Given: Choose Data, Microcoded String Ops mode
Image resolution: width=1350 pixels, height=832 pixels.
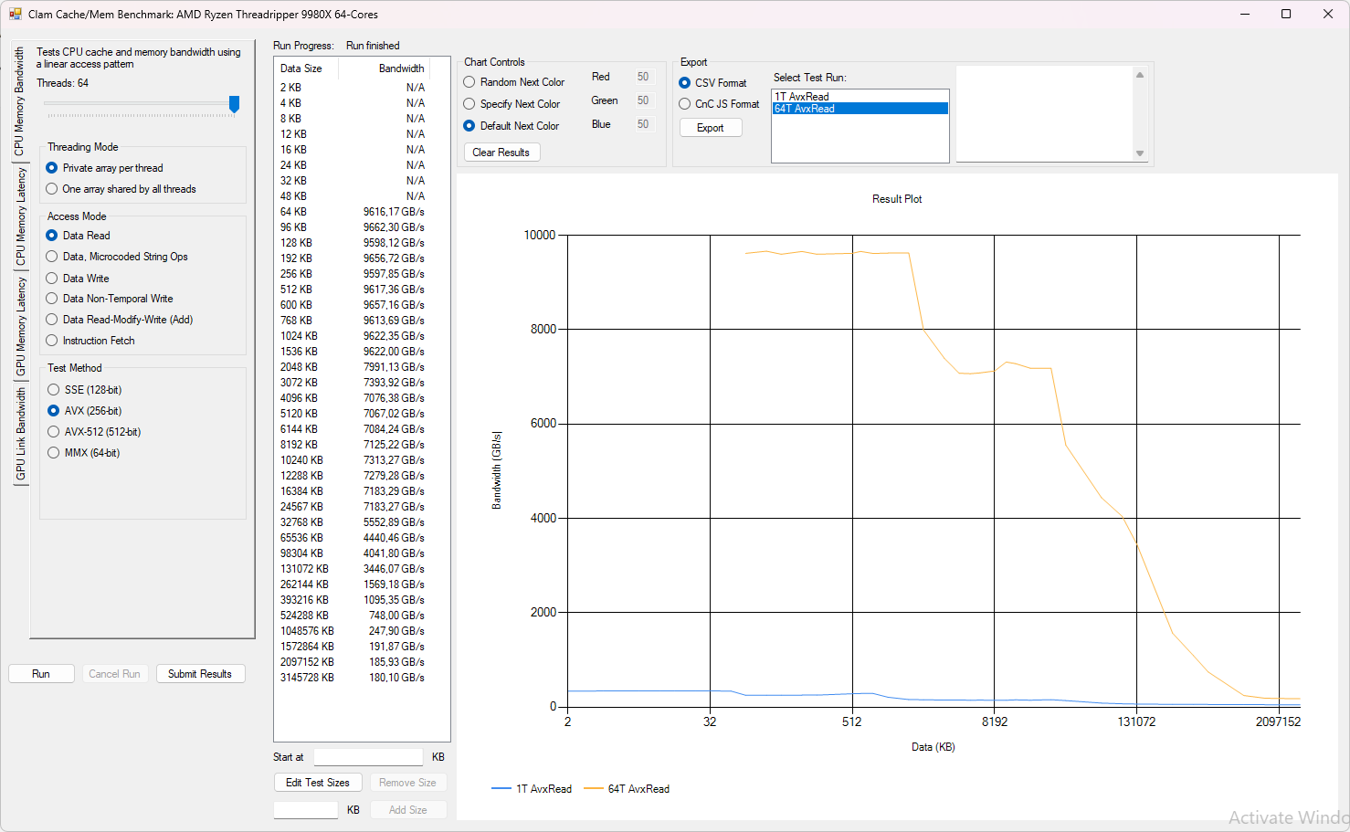Looking at the screenshot, I should pyautogui.click(x=117, y=257).
